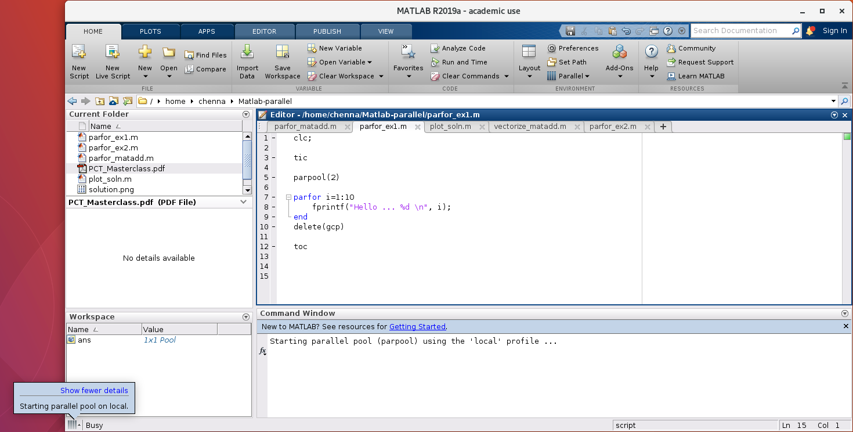Click Show fewer details link
This screenshot has height=432, width=853.
tap(94, 391)
